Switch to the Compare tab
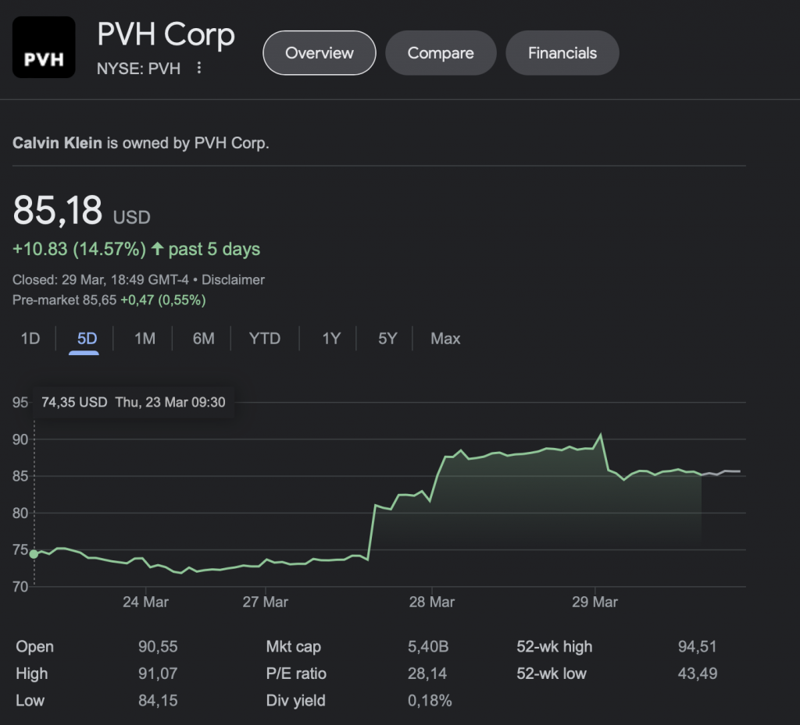The width and height of the screenshot is (800, 725). [441, 53]
